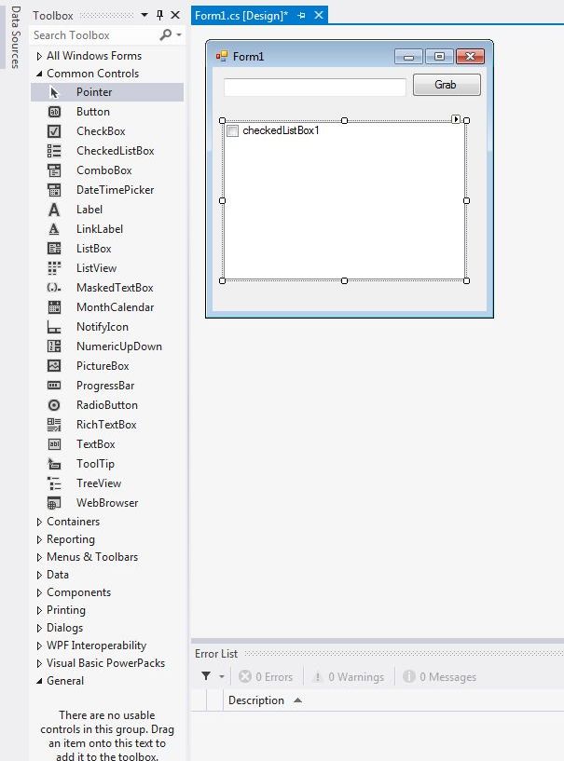Expand the Reporting group

click(39, 539)
